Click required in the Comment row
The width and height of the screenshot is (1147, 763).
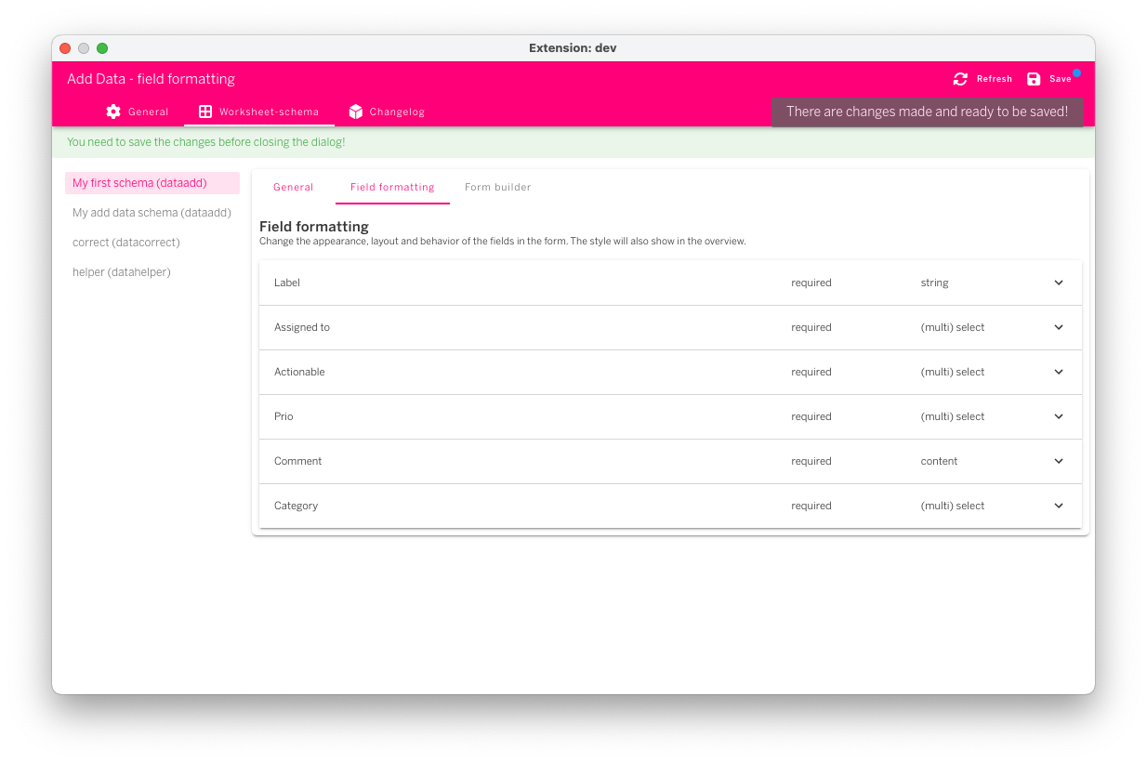click(x=811, y=461)
